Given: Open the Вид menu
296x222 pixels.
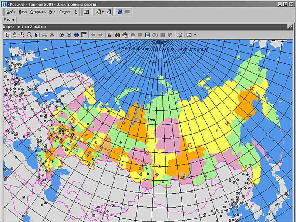Looking at the screenshot, I should (52, 12).
